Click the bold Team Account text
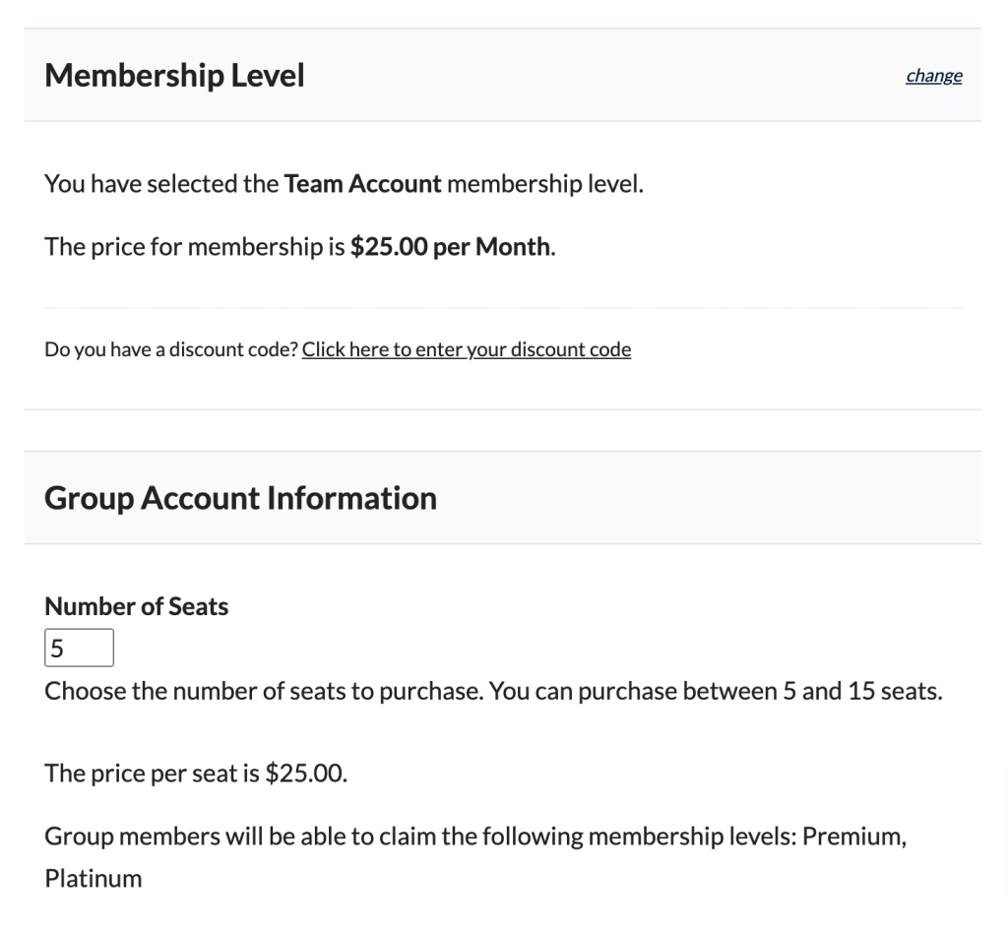Image resolution: width=1008 pixels, height=930 pixels. click(x=361, y=183)
